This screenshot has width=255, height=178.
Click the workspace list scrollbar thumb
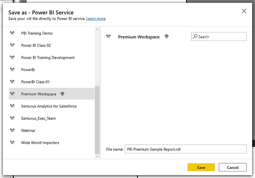(97, 120)
